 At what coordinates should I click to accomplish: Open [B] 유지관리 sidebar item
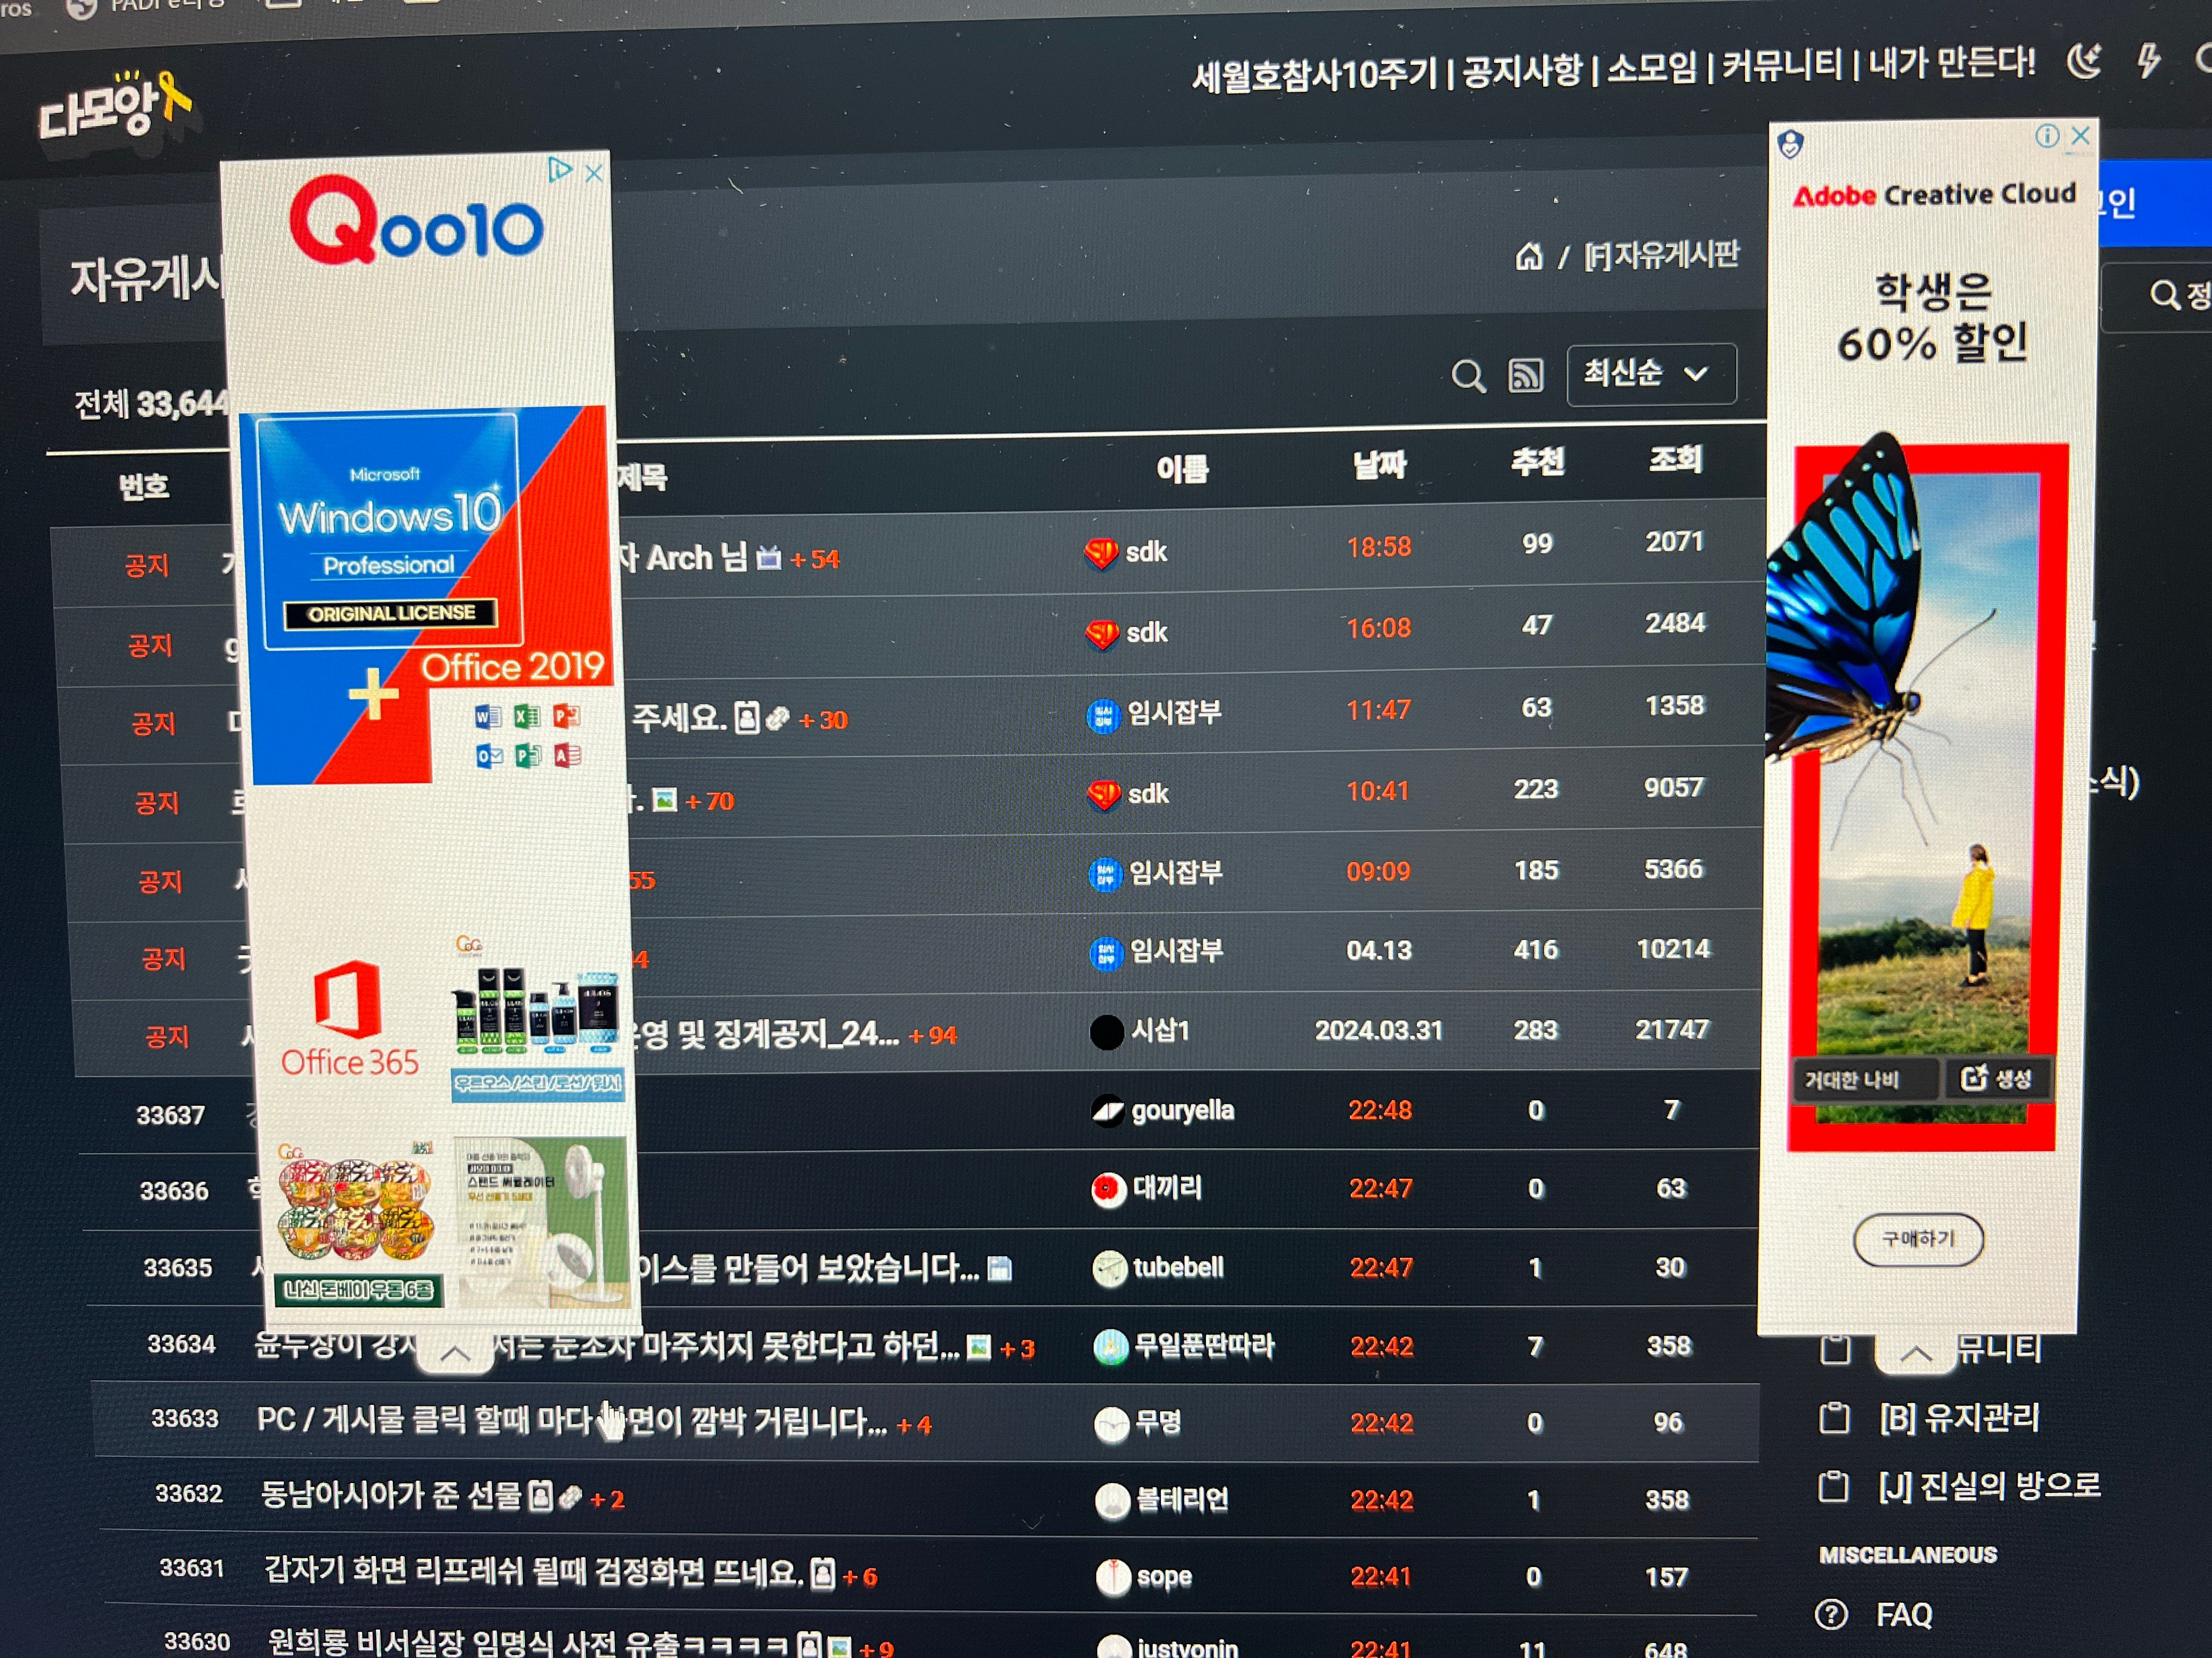pos(1959,1417)
